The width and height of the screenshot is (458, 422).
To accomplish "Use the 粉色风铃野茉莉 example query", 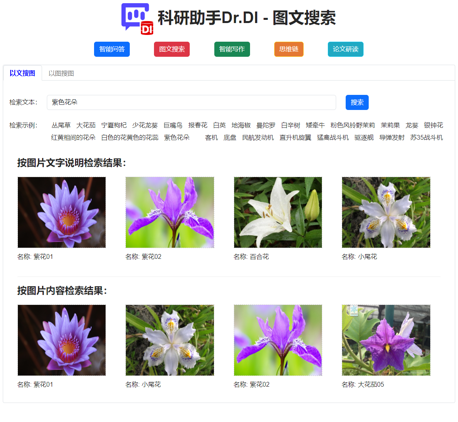I will click(353, 125).
